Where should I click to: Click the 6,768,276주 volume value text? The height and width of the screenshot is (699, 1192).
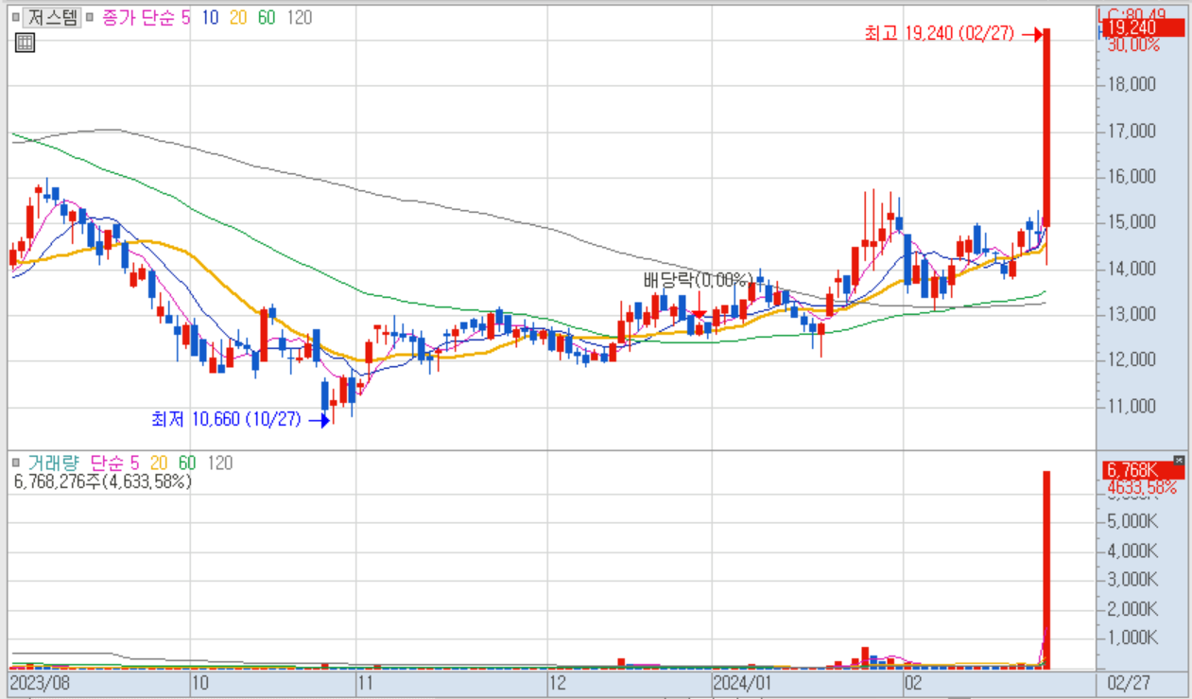pos(102,481)
